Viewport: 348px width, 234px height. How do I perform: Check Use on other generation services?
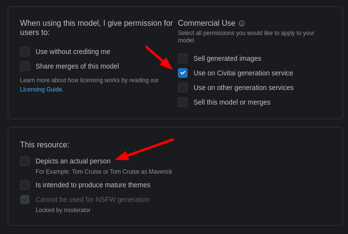coord(183,88)
